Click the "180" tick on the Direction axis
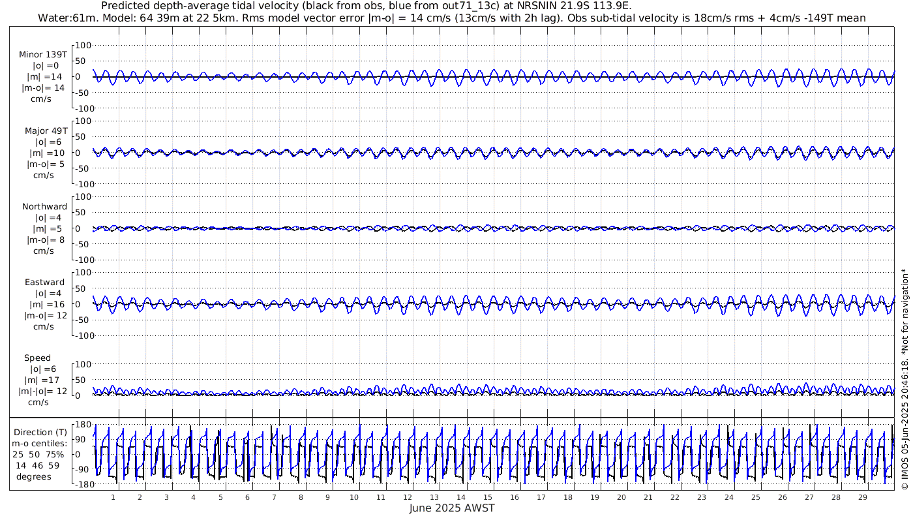Screen dimensions: 913x522 [82, 425]
